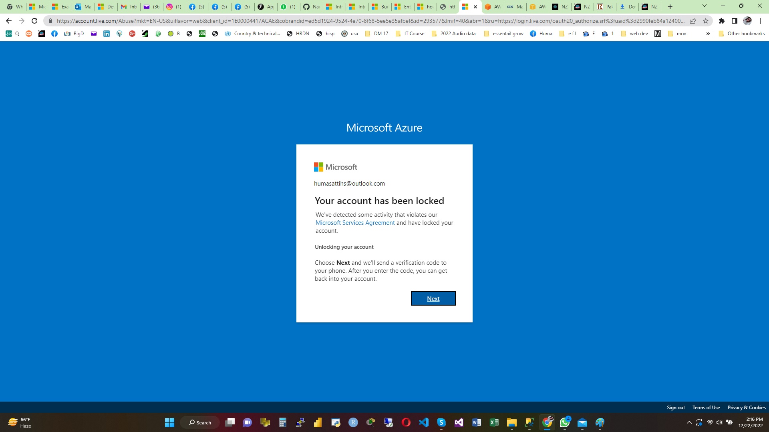Image resolution: width=769 pixels, height=432 pixels.
Task: Open the tab search dropdown
Action: (x=704, y=6)
